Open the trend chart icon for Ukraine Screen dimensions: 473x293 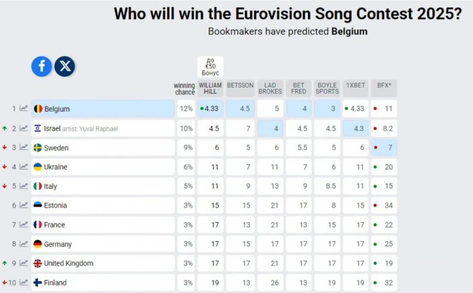pos(24,167)
